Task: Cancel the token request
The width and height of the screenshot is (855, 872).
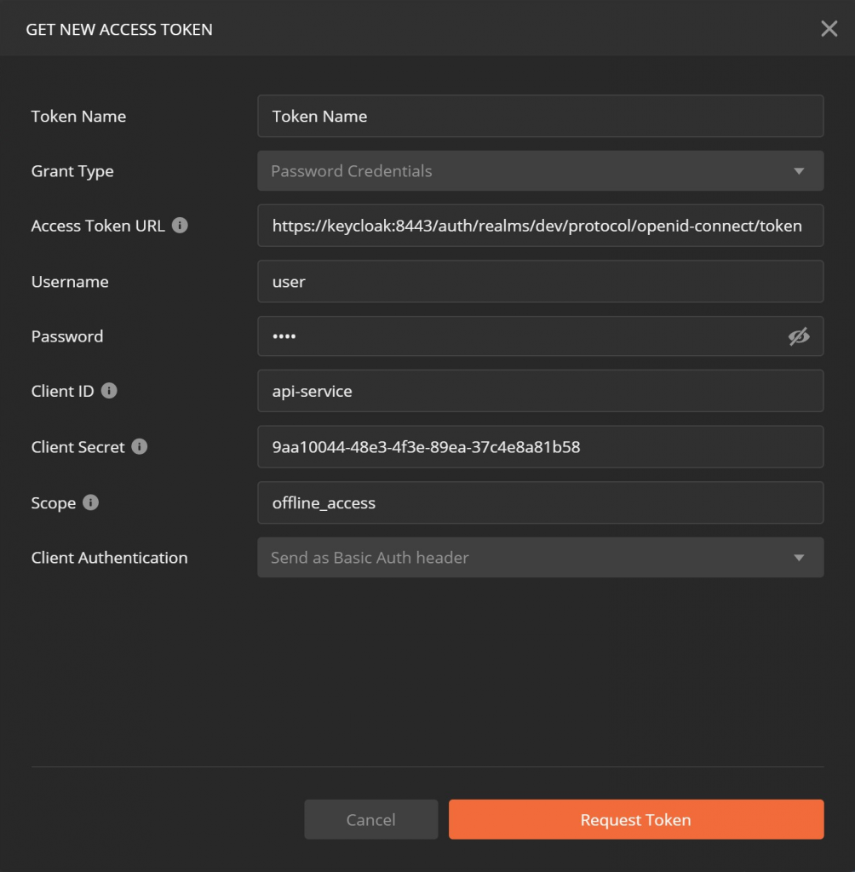Action: [x=371, y=819]
